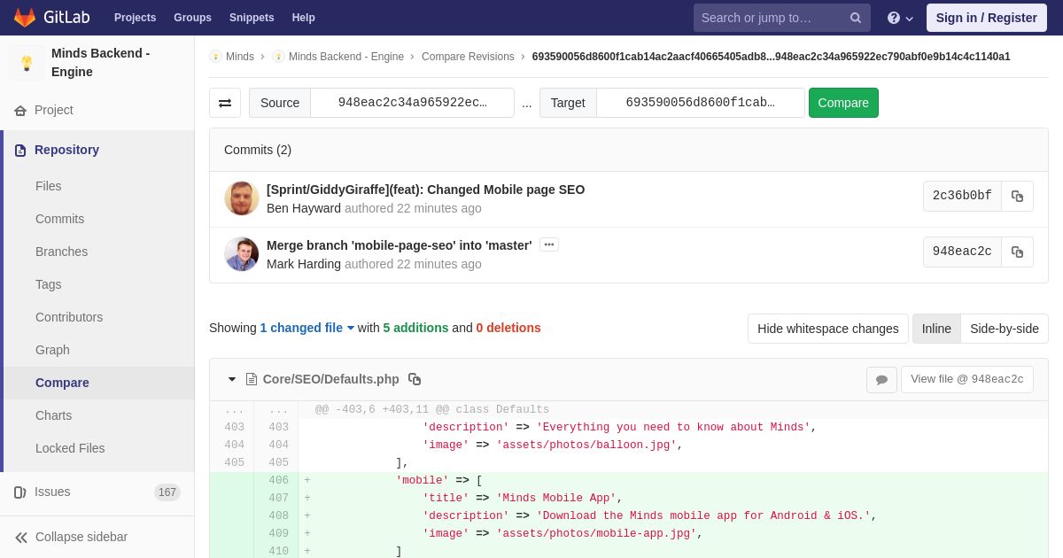Open the Snippets menu item
Image resolution: width=1063 pixels, height=558 pixels.
click(x=252, y=18)
